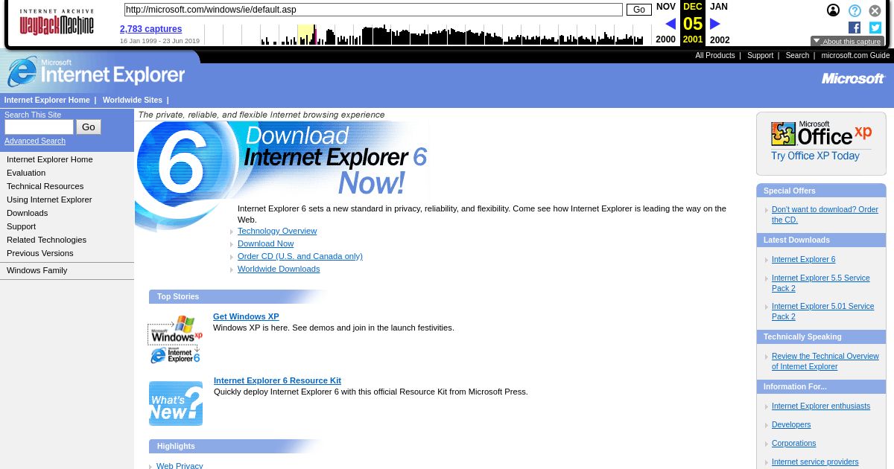Click inside the Search This Site text box
The height and width of the screenshot is (469, 894).
[x=39, y=127]
